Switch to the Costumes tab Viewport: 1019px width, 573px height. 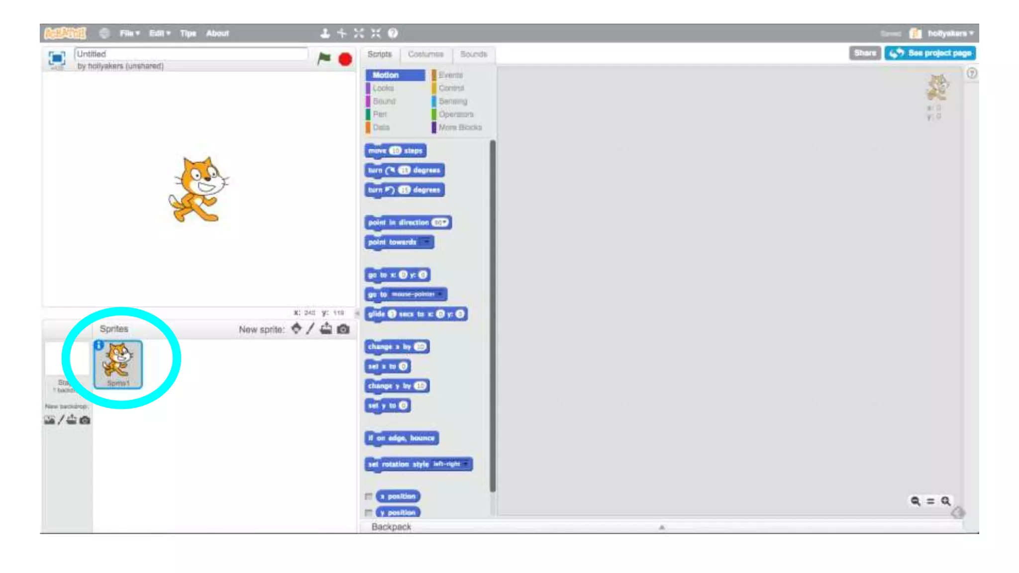(x=425, y=54)
